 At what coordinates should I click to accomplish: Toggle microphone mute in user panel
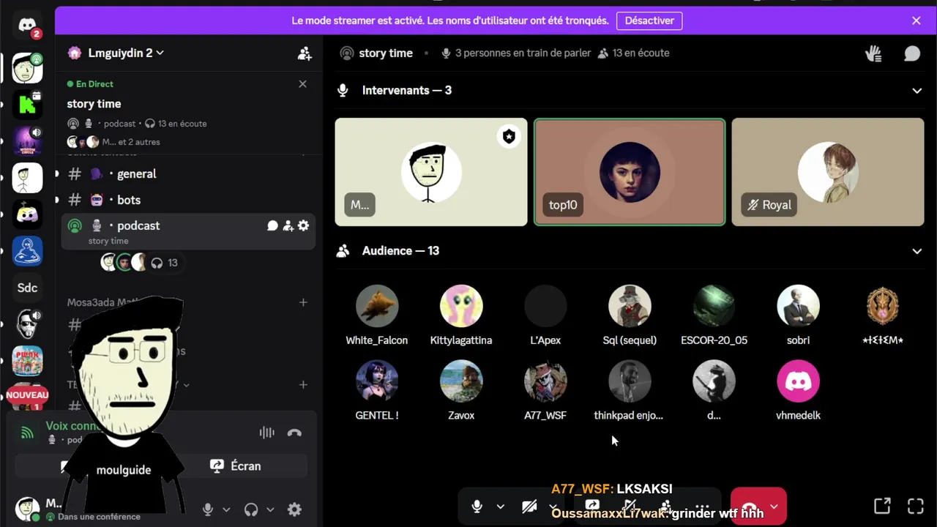click(x=208, y=509)
